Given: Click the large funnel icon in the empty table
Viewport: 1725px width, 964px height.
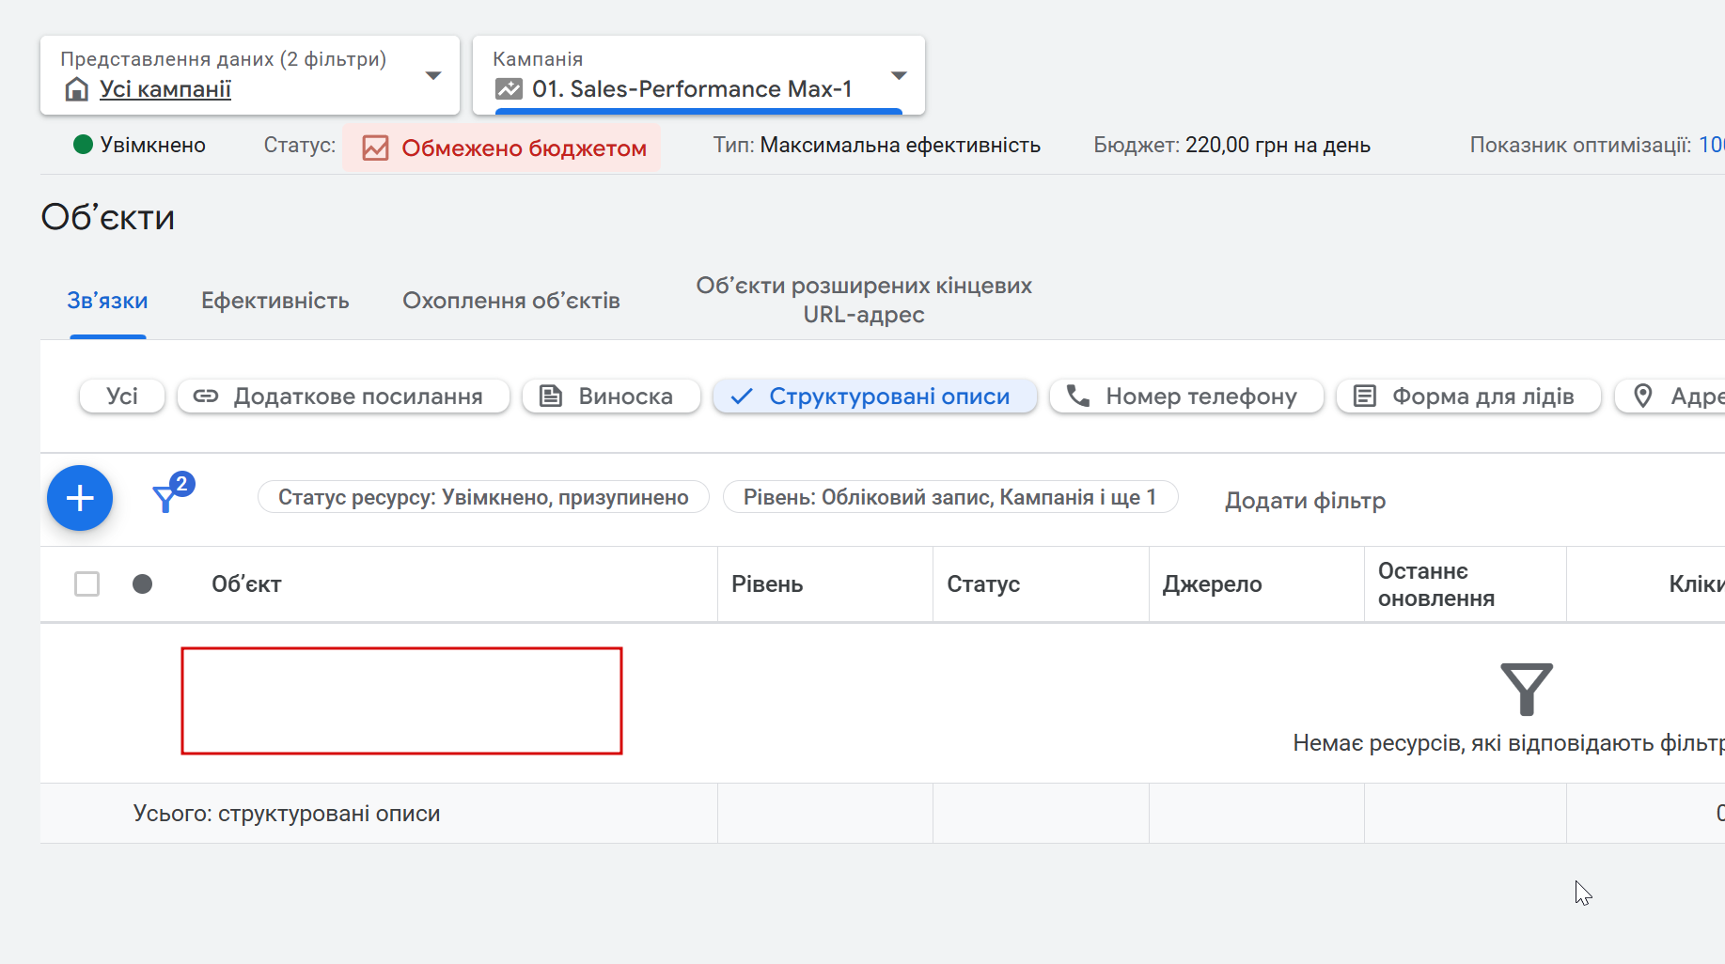Looking at the screenshot, I should [x=1526, y=689].
